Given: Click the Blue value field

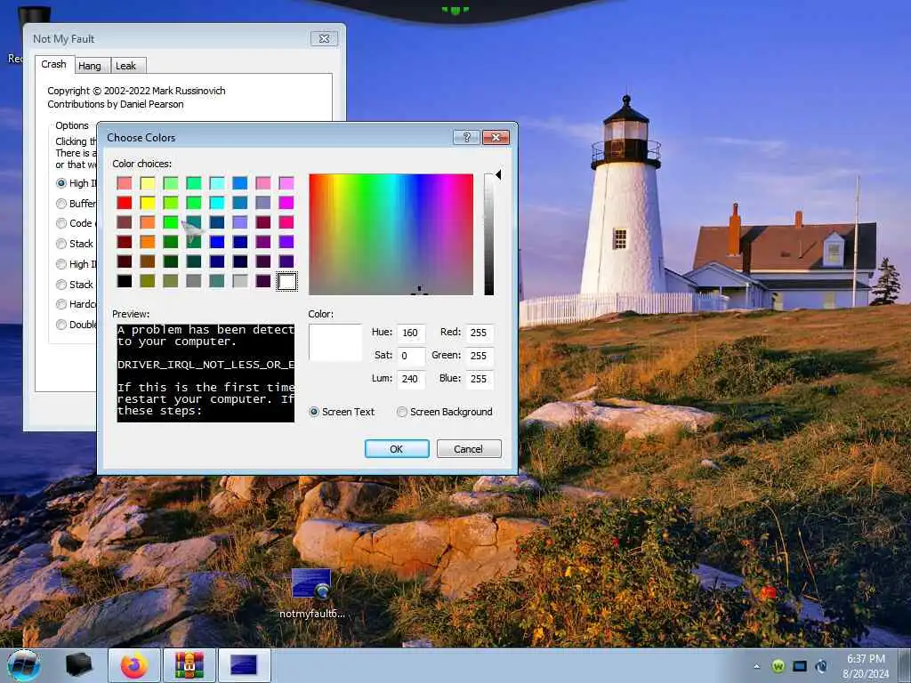Looking at the screenshot, I should 480,379.
